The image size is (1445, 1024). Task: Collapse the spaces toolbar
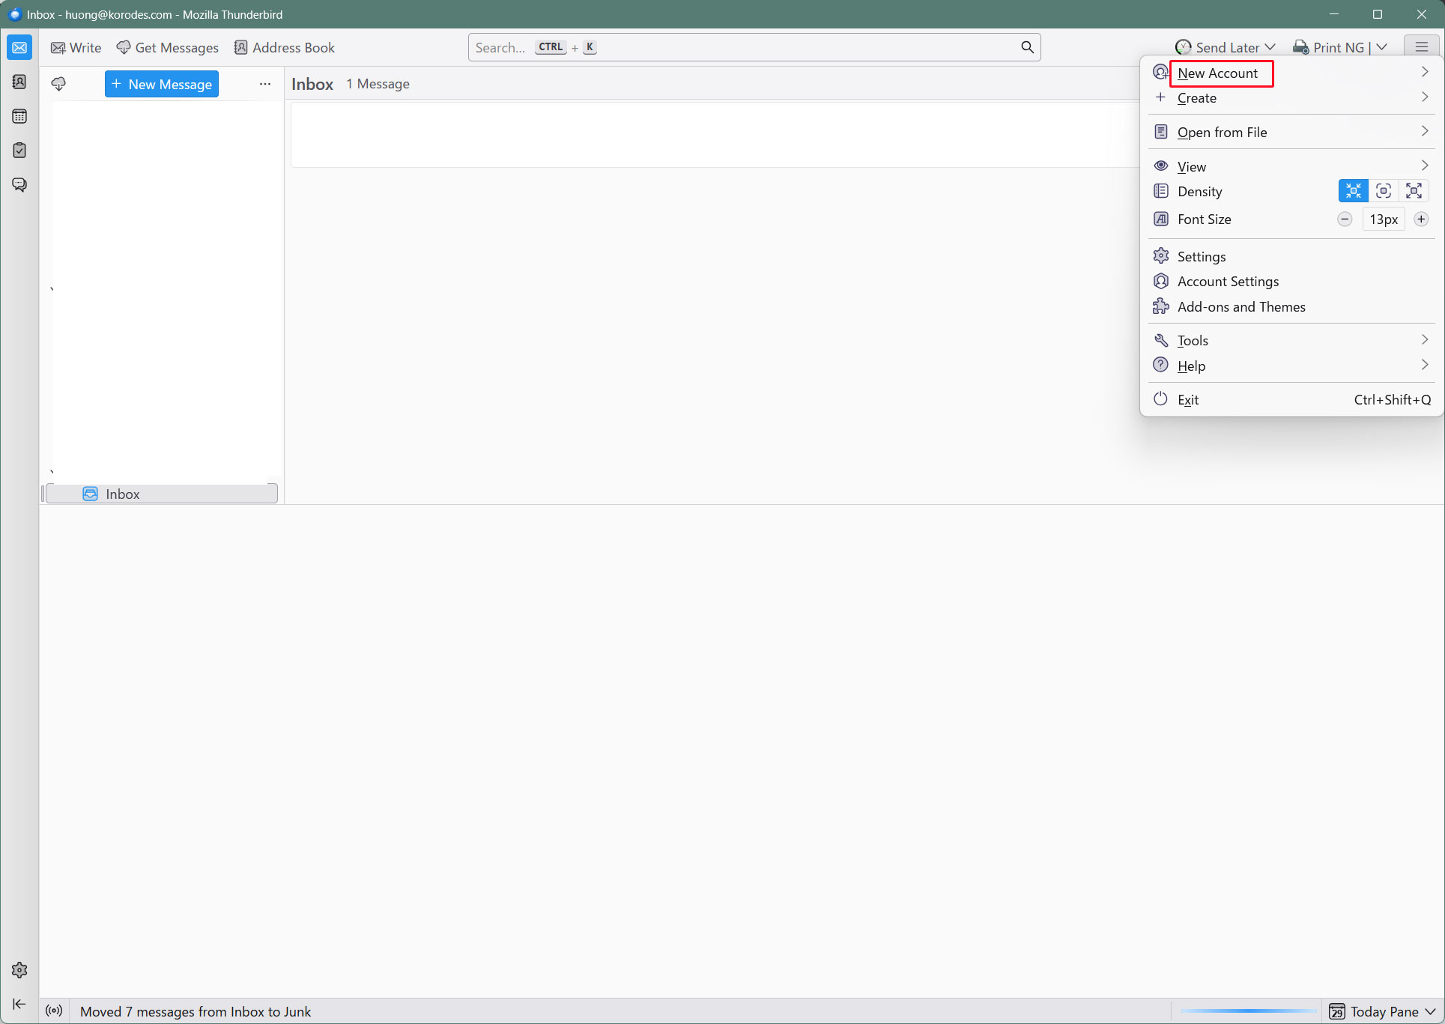click(19, 1004)
